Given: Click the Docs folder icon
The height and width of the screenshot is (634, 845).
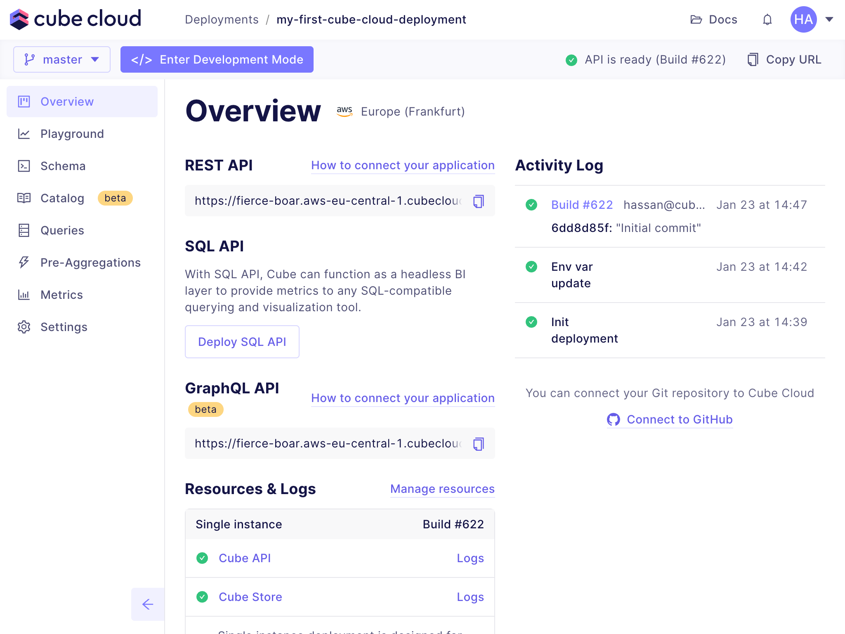Looking at the screenshot, I should point(696,19).
